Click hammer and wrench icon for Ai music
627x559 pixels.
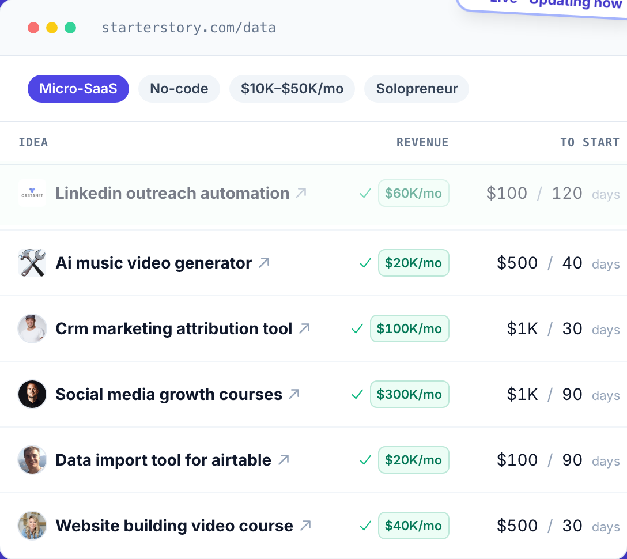32,263
